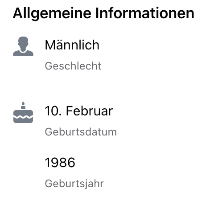Click the number 10 in birth date
The image size is (214, 205).
point(52,111)
